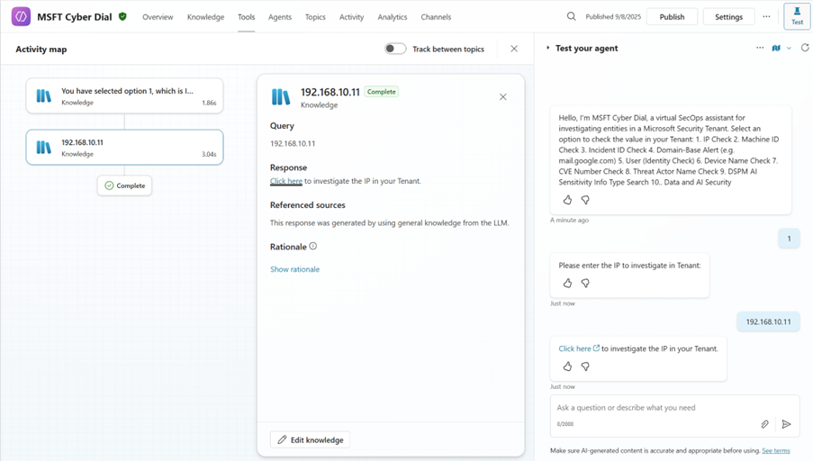This screenshot has width=813, height=461.
Task: Open the See terms link
Action: (x=776, y=450)
